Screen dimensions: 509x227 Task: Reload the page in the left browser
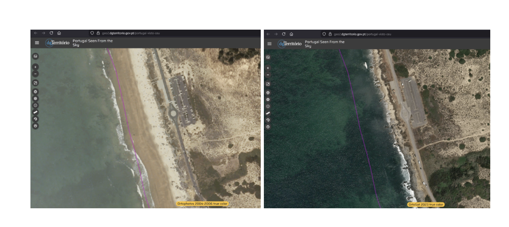tap(51, 33)
